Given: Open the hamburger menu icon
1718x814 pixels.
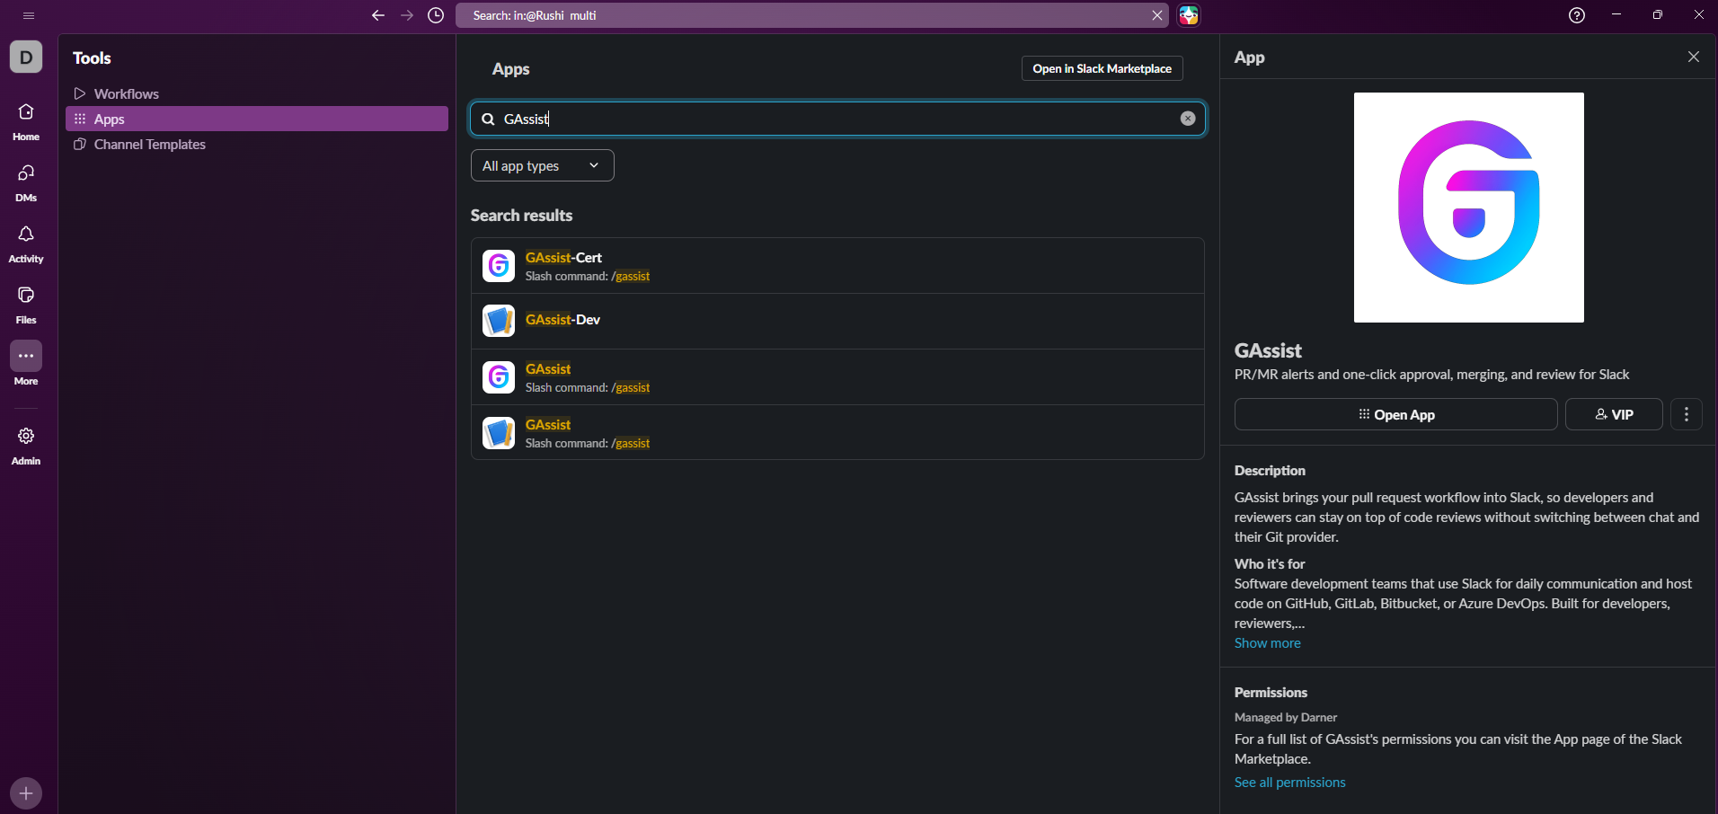Looking at the screenshot, I should coord(29,15).
